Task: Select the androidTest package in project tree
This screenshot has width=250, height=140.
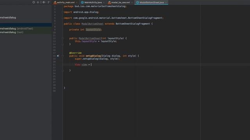Action: tap(26, 28)
